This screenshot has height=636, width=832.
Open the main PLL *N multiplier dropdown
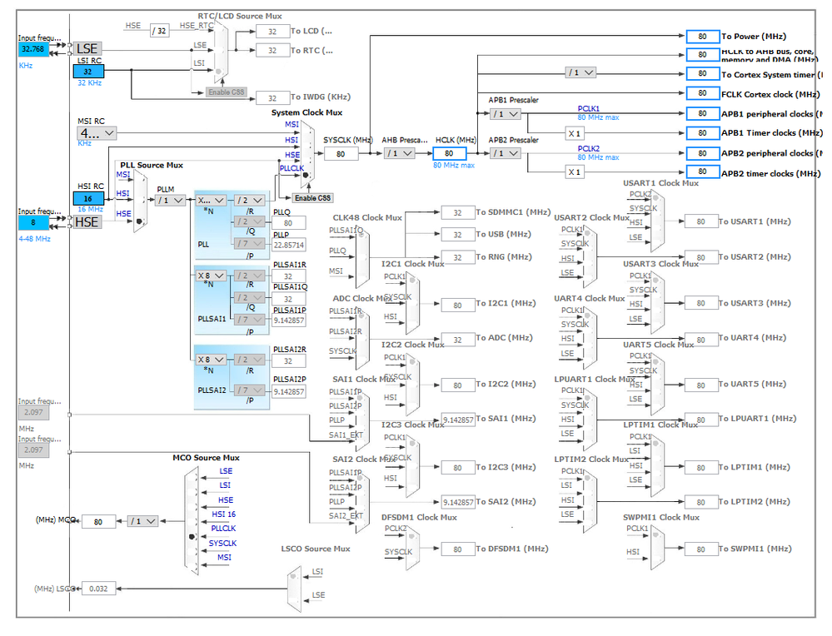(212, 201)
